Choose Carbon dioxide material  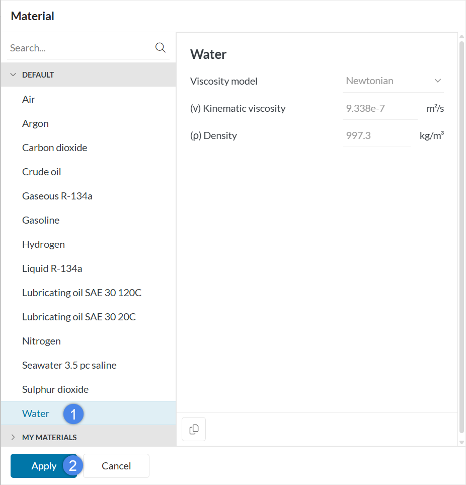click(54, 148)
